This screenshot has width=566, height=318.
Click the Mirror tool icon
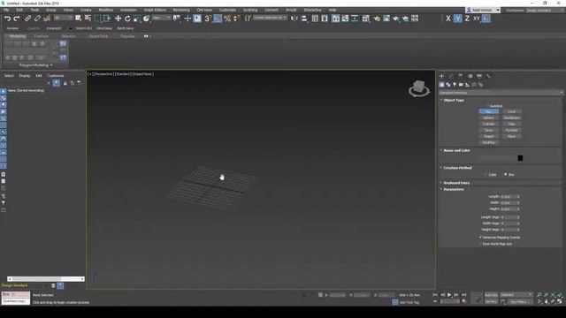coord(294,19)
